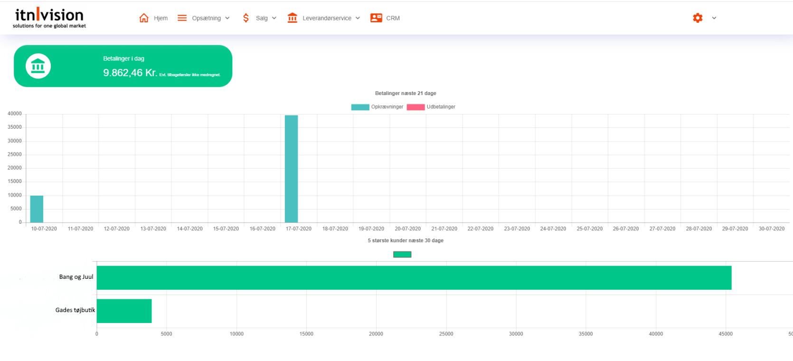This screenshot has width=793, height=361.
Task: Open the settings dropdown chevron beside gear
Action: click(714, 18)
